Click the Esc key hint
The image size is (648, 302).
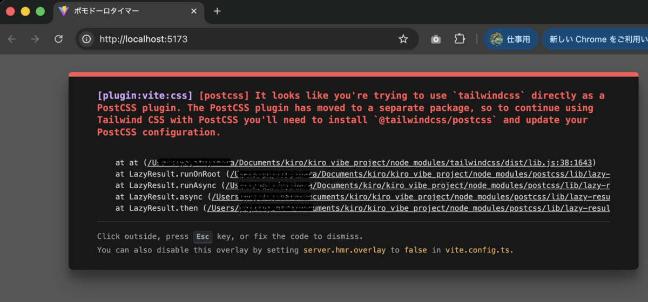(203, 236)
